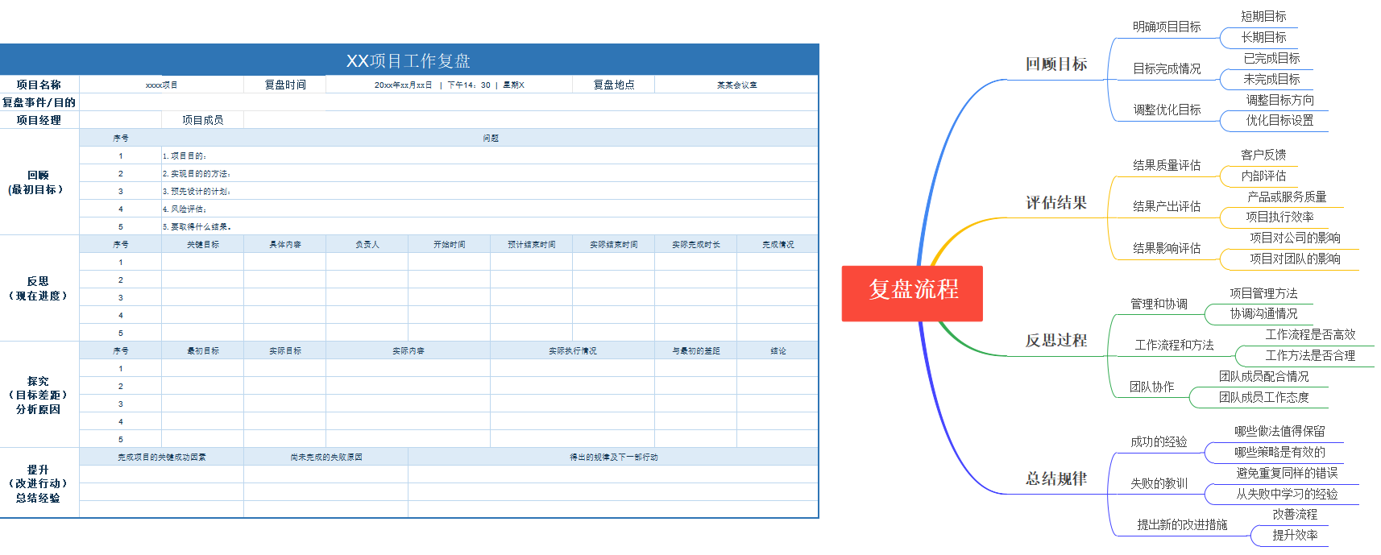Screen dimensions: 1381x555
Task: Select the 项目执行效率 leaf node
Action: tap(1279, 217)
